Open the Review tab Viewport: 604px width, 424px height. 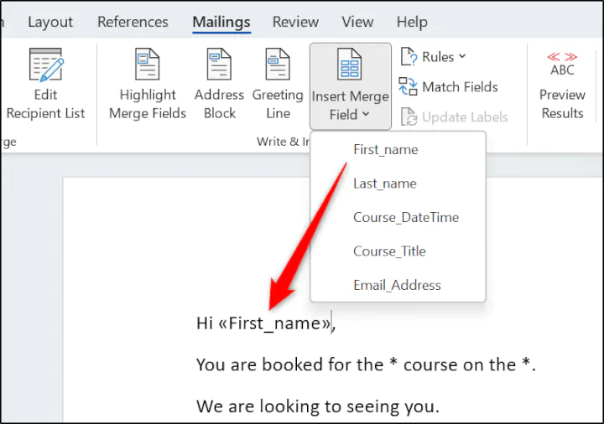(x=295, y=22)
